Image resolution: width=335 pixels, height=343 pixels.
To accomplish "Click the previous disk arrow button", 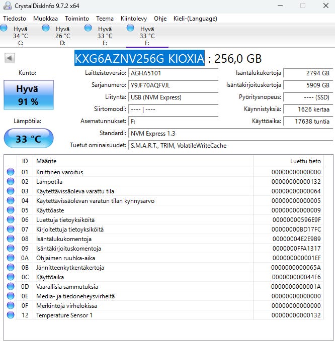I will click(10, 58).
